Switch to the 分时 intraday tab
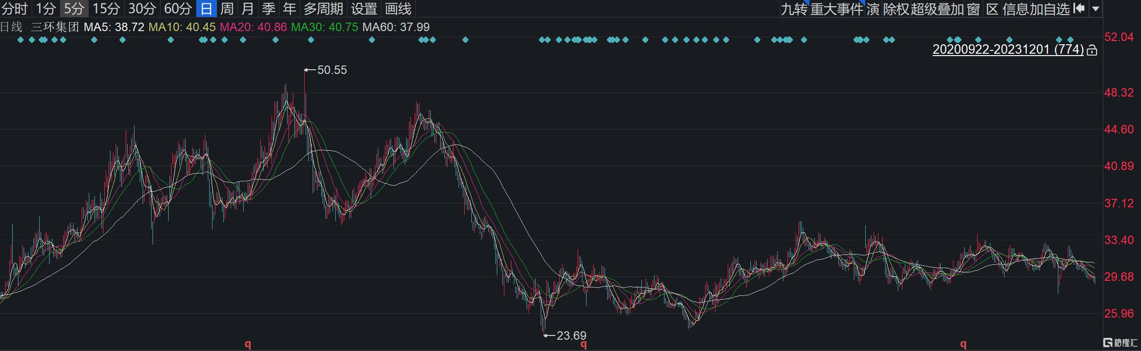This screenshot has width=1141, height=351. coord(15,8)
